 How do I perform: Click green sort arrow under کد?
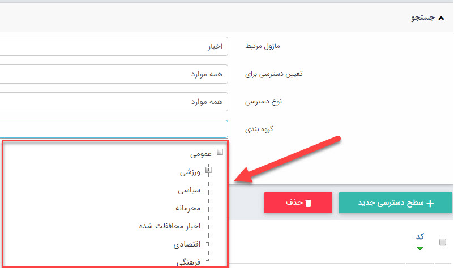pyautogui.click(x=419, y=248)
